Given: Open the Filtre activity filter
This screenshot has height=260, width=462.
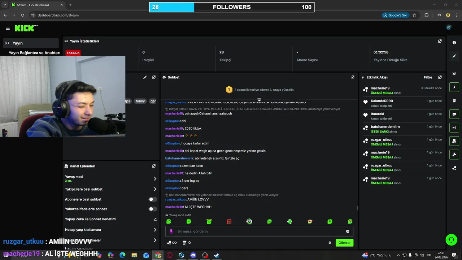Looking at the screenshot, I should [428, 77].
